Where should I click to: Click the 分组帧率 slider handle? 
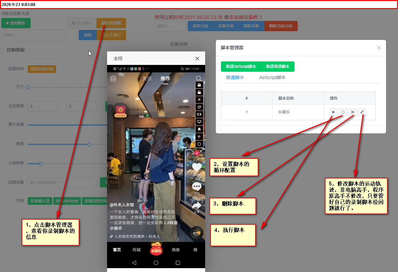click(x=41, y=164)
